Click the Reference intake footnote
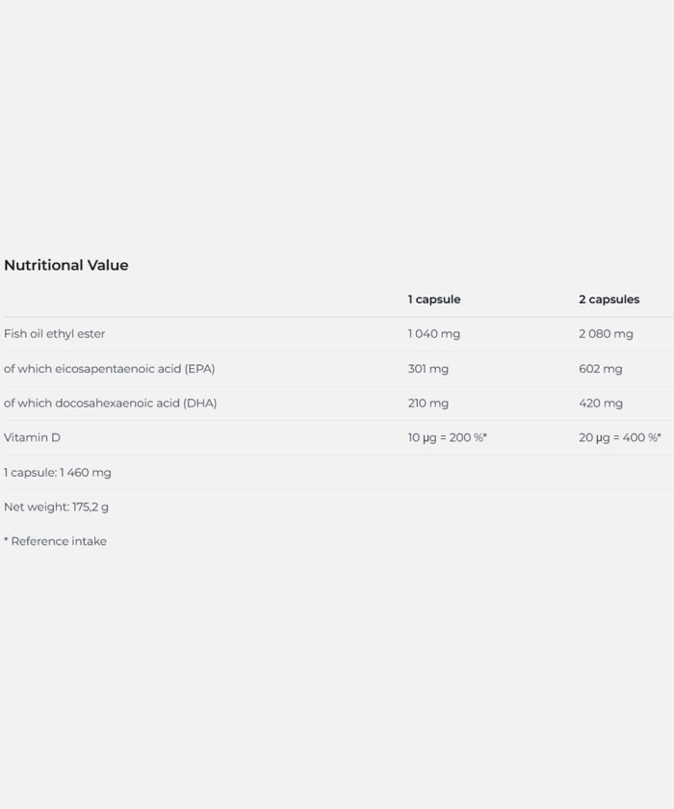The image size is (674, 809). pos(55,541)
